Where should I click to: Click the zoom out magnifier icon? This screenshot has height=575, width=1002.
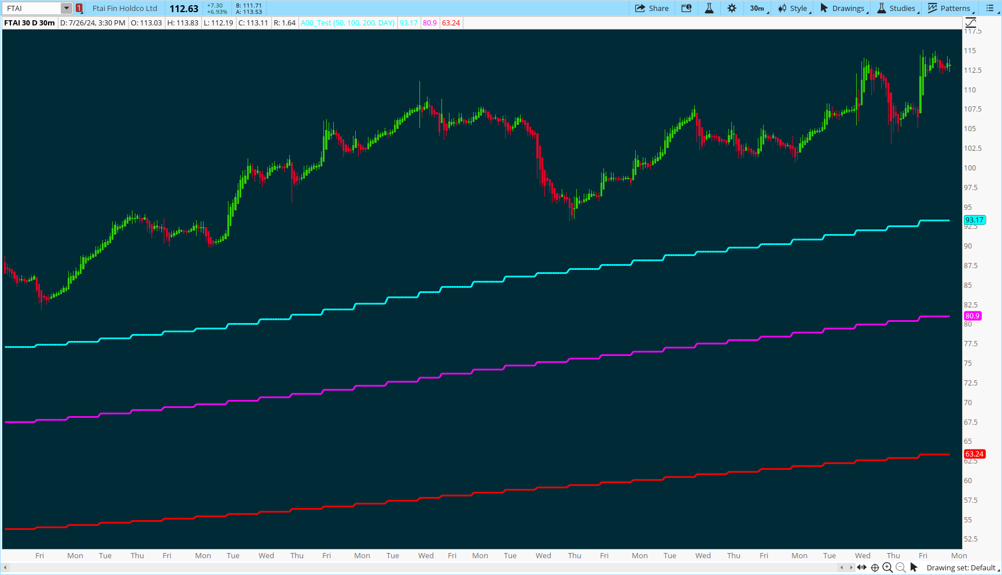(901, 568)
